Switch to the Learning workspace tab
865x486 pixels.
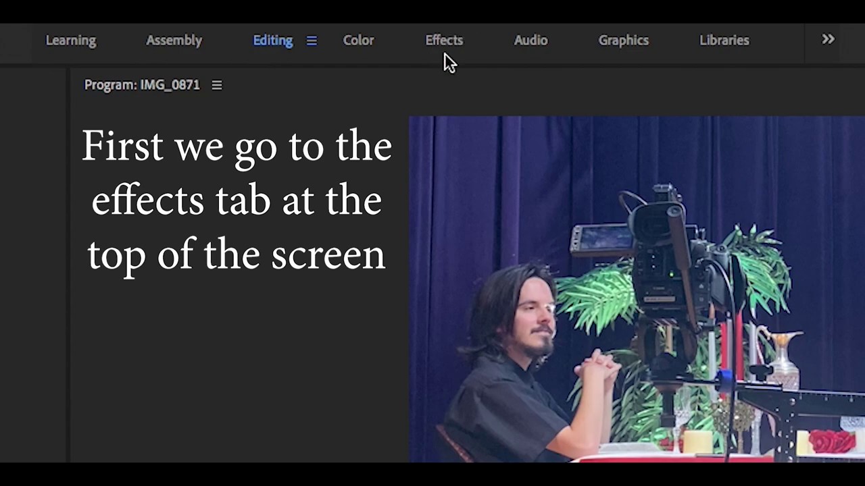(x=71, y=40)
